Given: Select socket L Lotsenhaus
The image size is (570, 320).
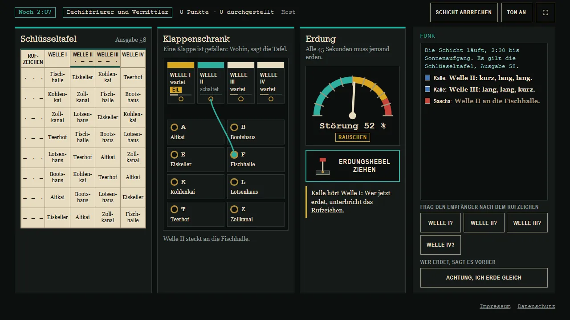Looking at the screenshot, I should tap(256, 187).
